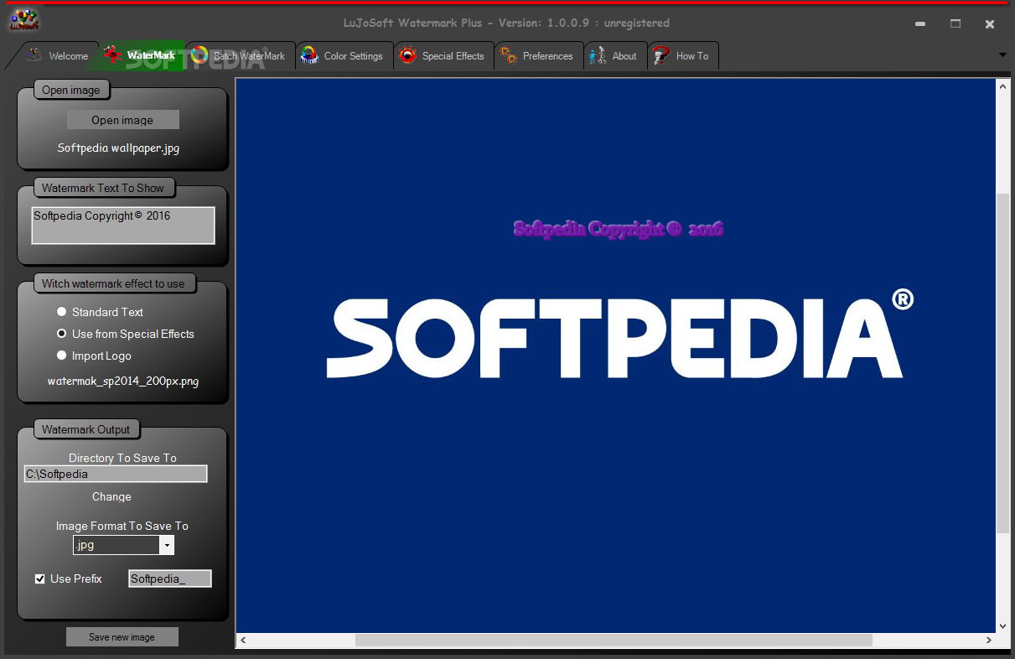Click the Special Effects eye icon

[x=408, y=56]
